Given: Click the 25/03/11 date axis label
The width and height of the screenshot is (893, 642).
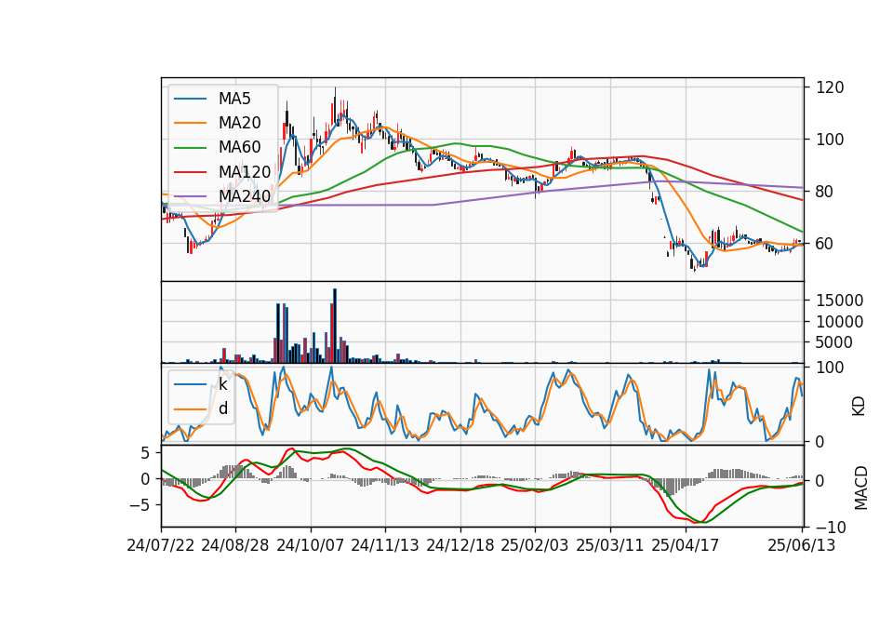Looking at the screenshot, I should coord(610,545).
